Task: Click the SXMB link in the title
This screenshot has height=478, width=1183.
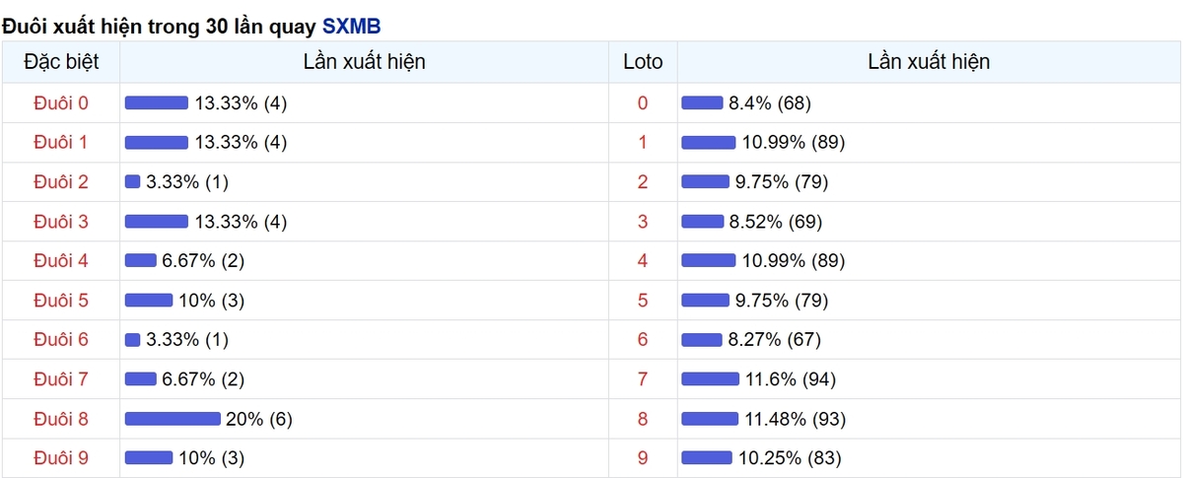Action: [351, 26]
